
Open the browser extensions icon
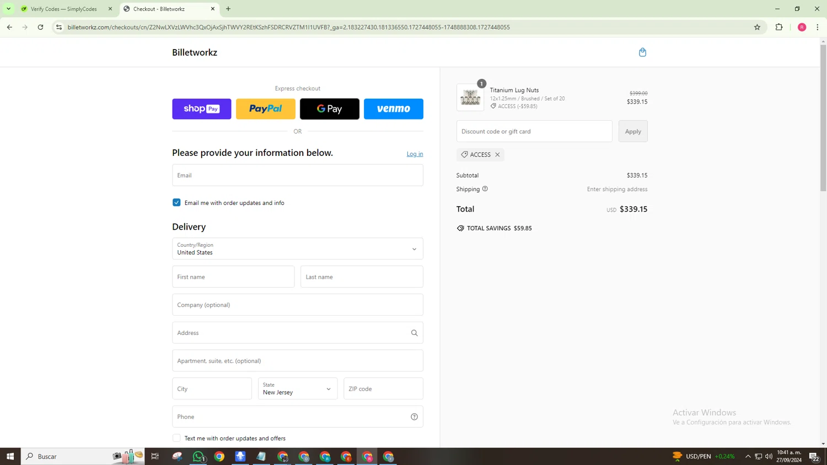click(779, 27)
